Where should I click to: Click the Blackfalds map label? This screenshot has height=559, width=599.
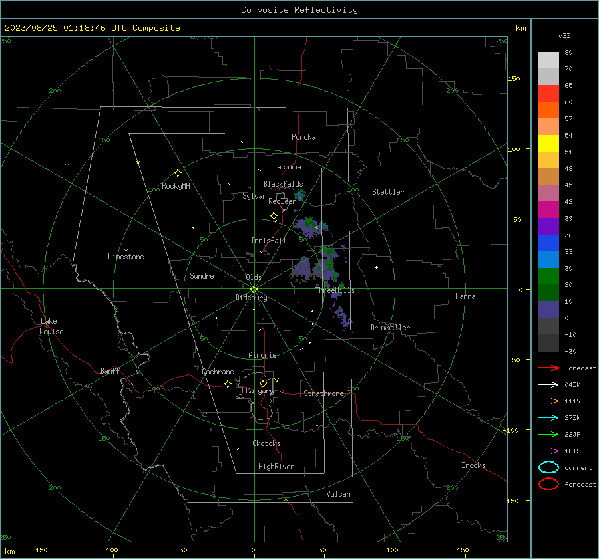(283, 184)
